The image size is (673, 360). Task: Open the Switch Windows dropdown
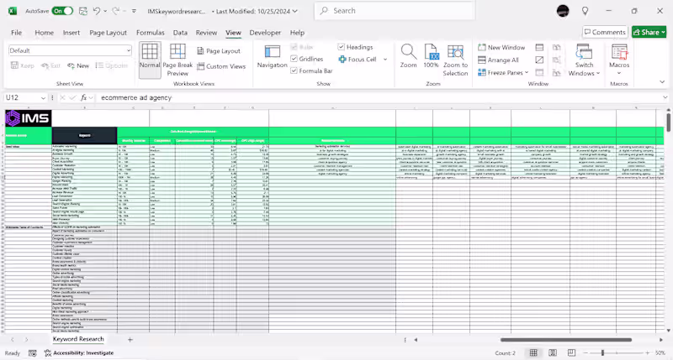point(584,60)
